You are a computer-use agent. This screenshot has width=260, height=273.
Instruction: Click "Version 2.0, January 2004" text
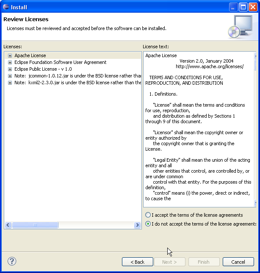tap(206, 61)
